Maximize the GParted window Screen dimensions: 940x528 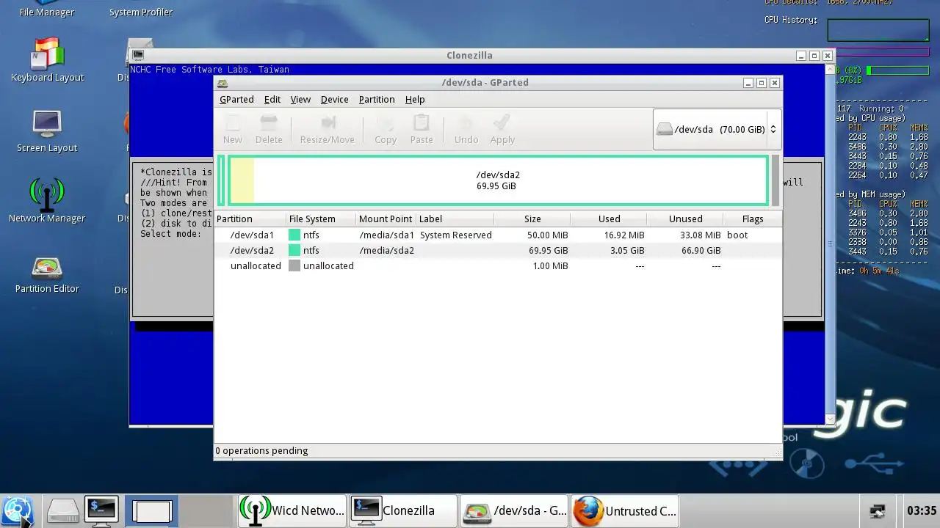pyautogui.click(x=761, y=83)
